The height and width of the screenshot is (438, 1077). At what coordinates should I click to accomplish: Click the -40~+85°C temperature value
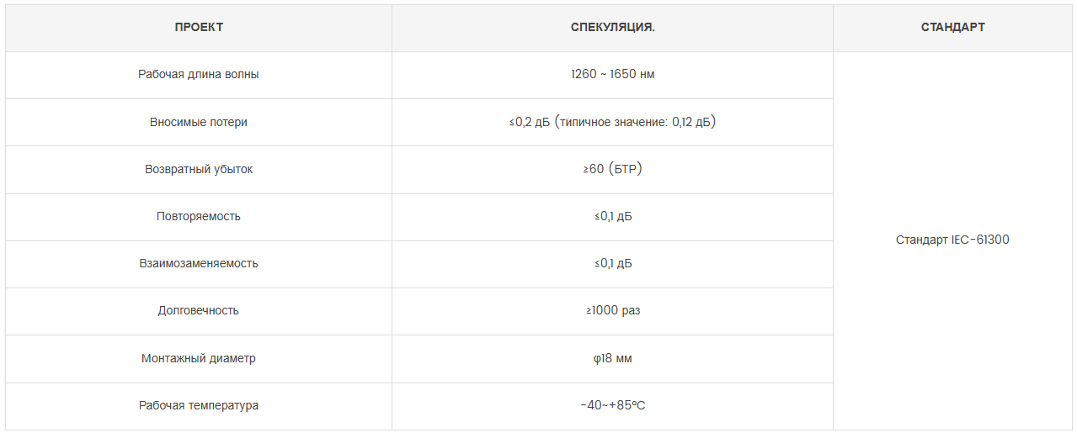tap(612, 405)
